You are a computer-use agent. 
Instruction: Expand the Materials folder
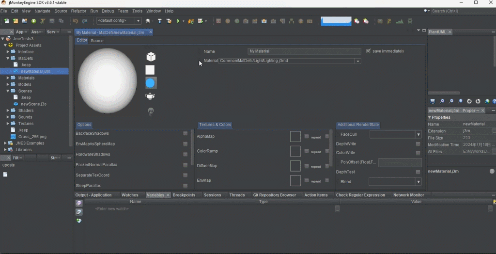[x=8, y=78]
